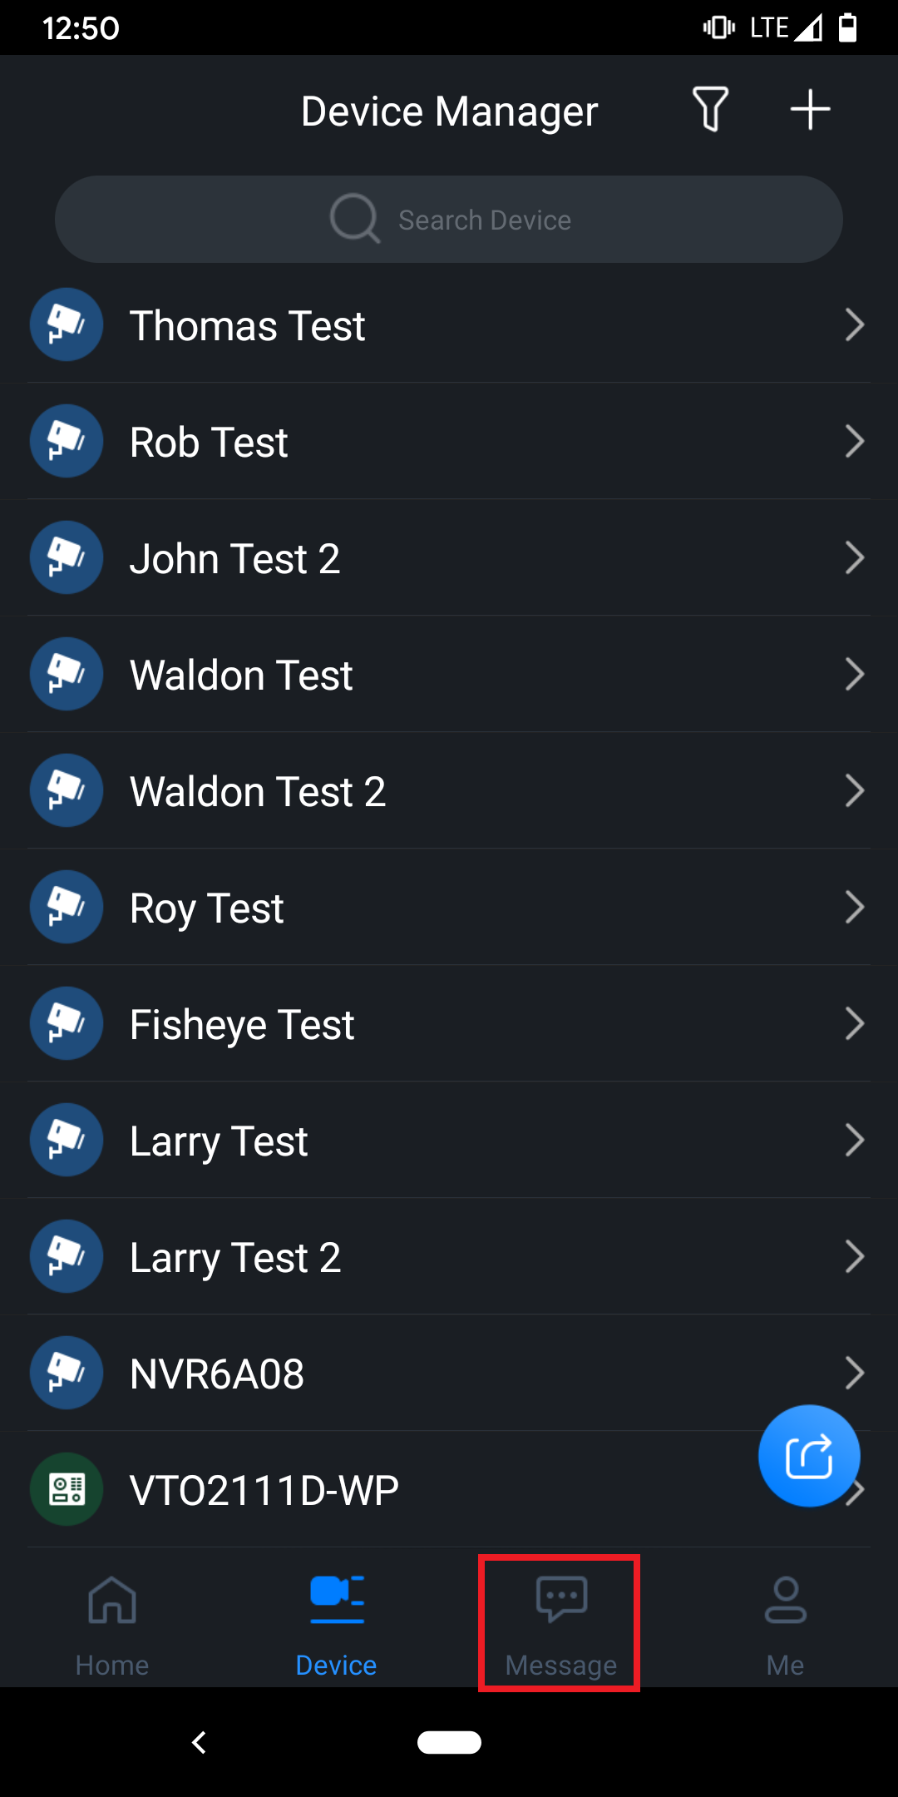Screen dimensions: 898x1797
Task: Open Waldon Test details via chevron
Action: (x=854, y=674)
